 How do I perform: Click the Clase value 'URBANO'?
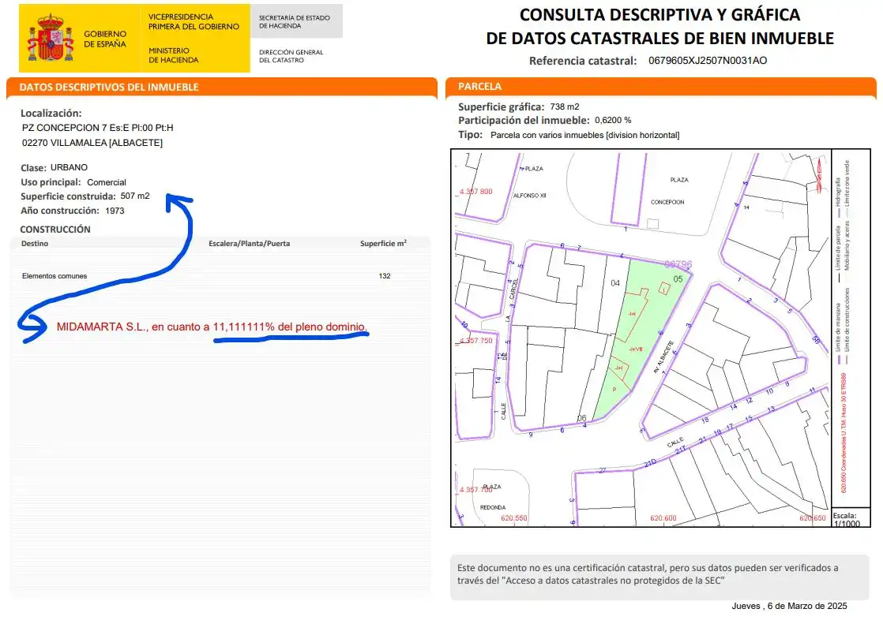(x=69, y=167)
